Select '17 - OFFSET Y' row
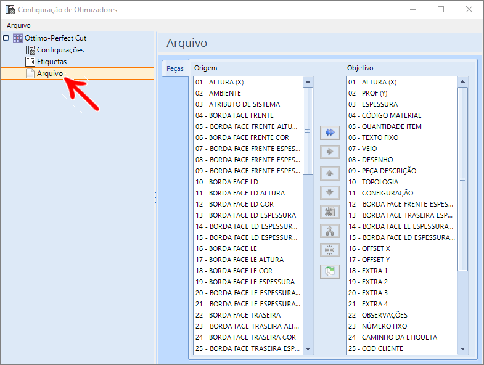Image resolution: width=484 pixels, height=365 pixels. coord(402,260)
